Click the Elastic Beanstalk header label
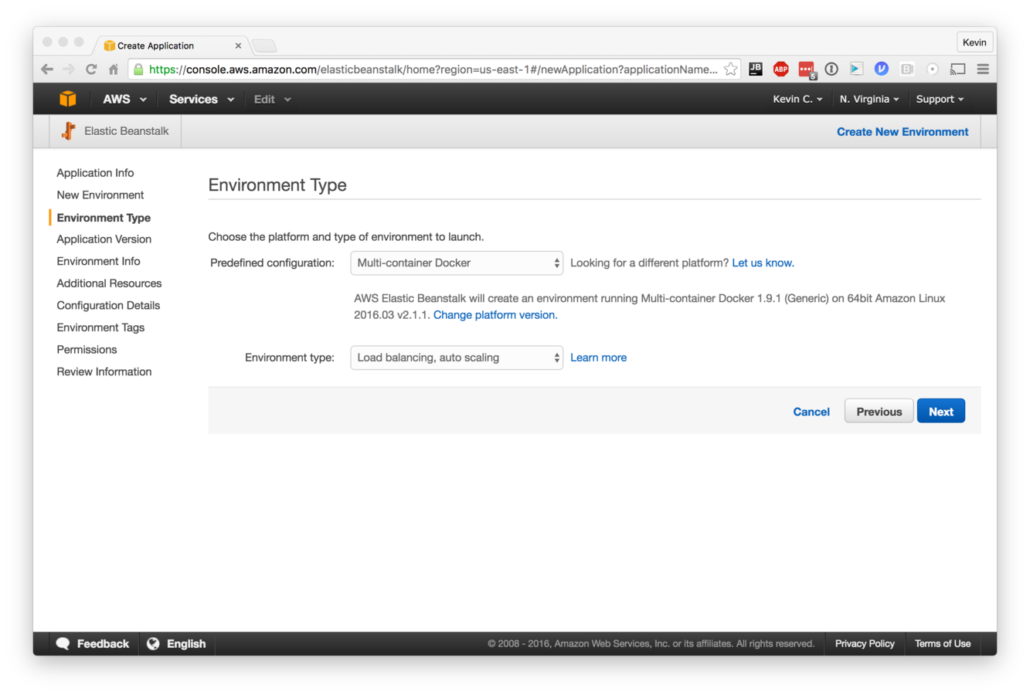The image size is (1030, 695). pos(126,131)
